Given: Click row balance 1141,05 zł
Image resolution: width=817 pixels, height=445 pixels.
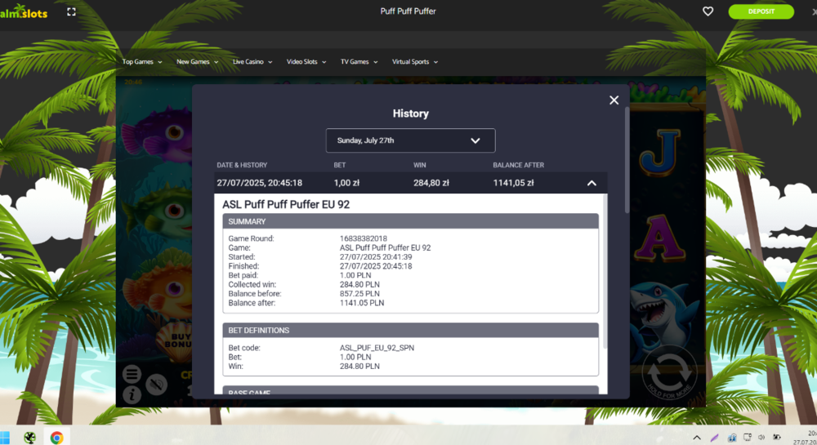Looking at the screenshot, I should [x=513, y=183].
